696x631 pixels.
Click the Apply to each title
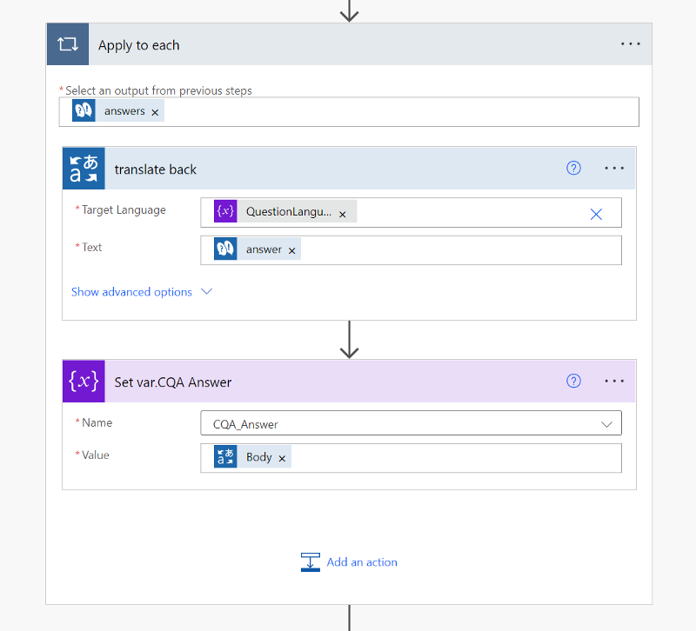139,45
